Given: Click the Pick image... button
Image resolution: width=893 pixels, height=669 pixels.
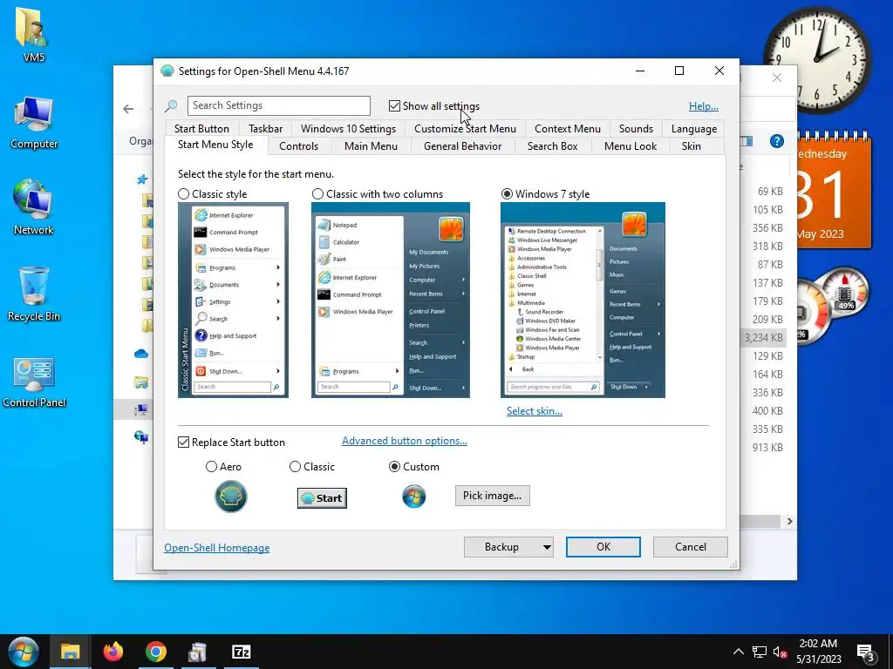Looking at the screenshot, I should coord(492,496).
